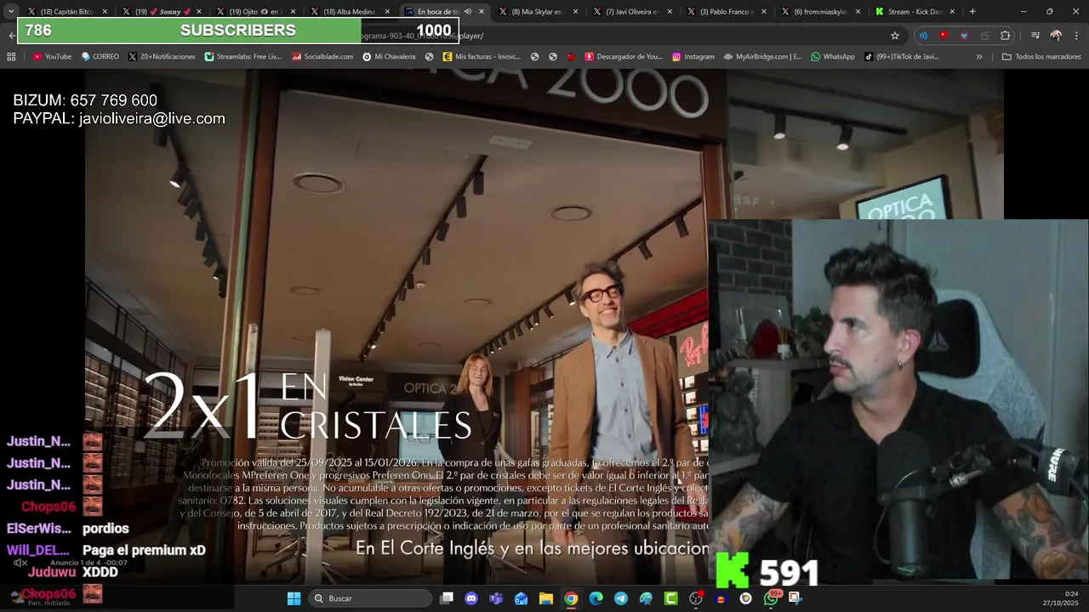The image size is (1089, 612).
Task: Open the blue heart circle extension
Action: click(x=964, y=36)
